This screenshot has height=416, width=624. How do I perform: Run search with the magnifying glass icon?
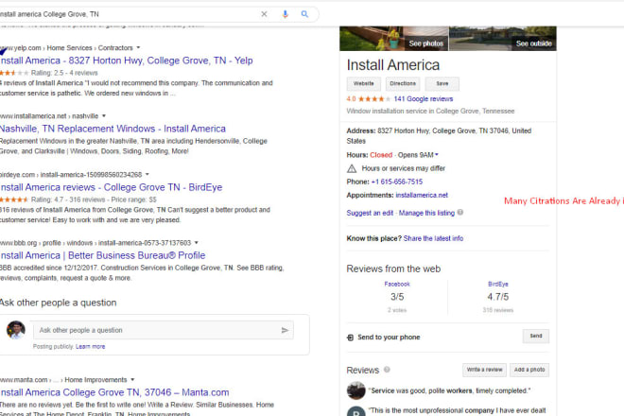coord(304,14)
